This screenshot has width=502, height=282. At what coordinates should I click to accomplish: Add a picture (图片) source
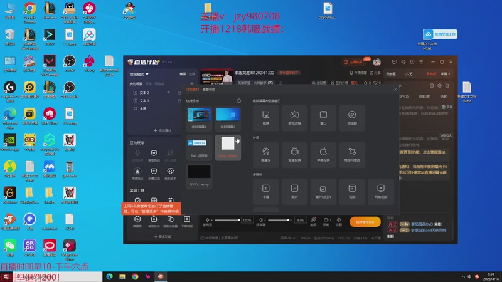[x=294, y=192]
